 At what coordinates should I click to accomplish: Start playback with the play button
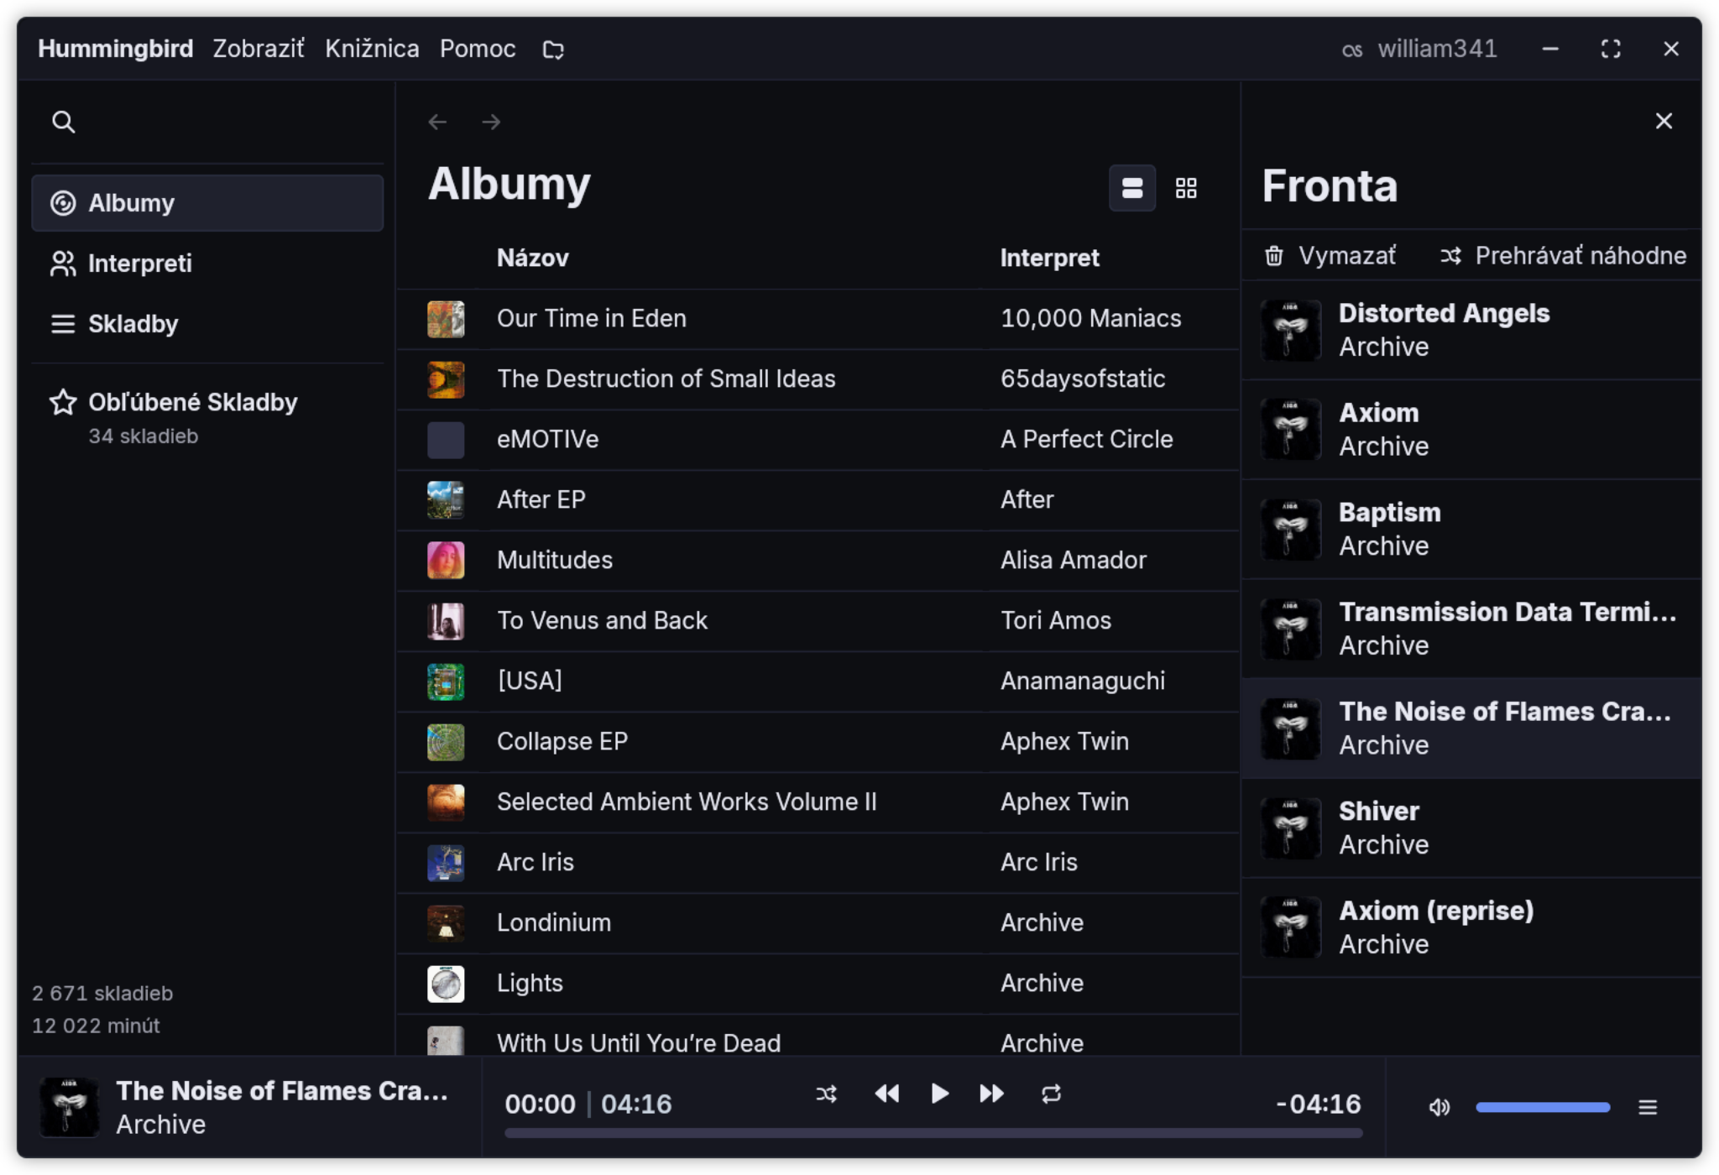(939, 1094)
